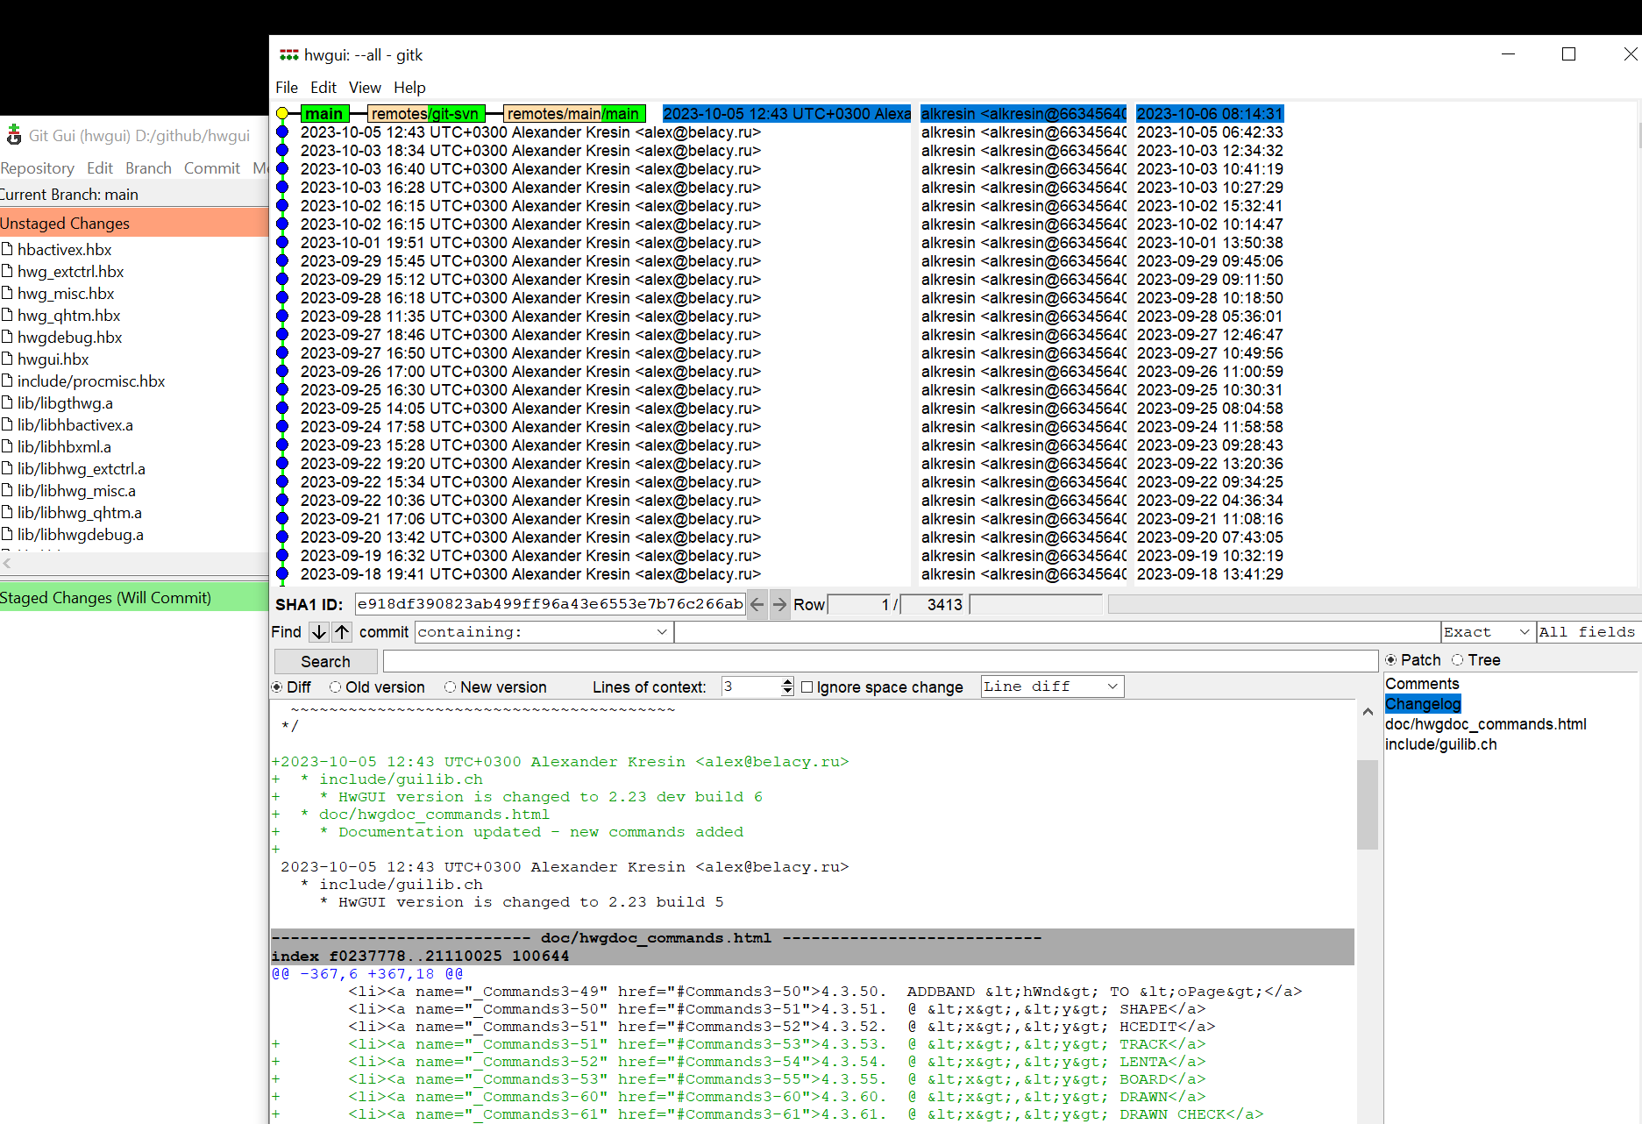
Task: Select the Old version radio button
Action: tap(336, 687)
